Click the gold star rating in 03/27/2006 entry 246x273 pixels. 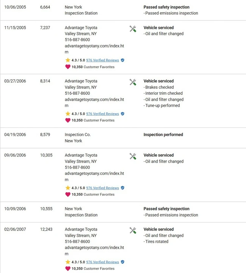(x=68, y=114)
